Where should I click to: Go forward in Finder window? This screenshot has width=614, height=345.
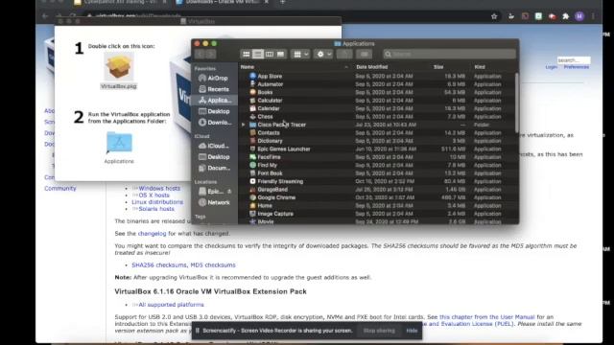(211, 55)
